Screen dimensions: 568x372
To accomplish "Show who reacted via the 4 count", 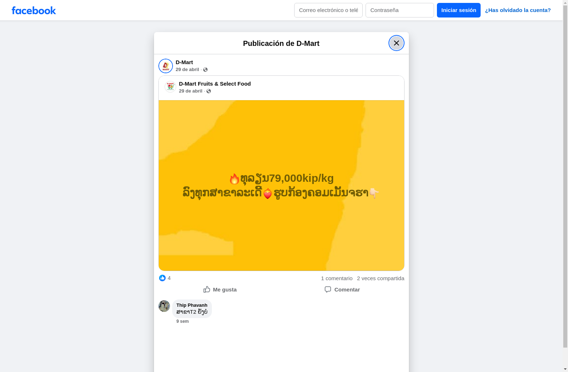I will pyautogui.click(x=169, y=278).
